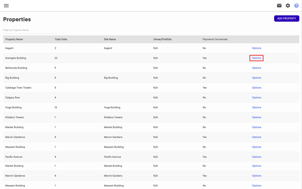Click the ADD PROPERTY button

[286, 18]
